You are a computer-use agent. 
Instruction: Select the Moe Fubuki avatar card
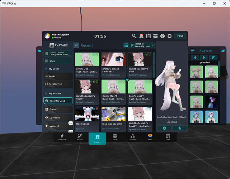tap(87, 119)
